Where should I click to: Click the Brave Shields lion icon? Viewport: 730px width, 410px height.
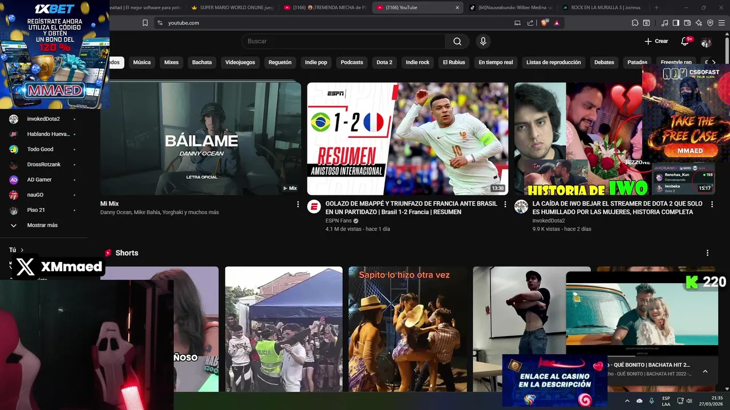coord(544,23)
